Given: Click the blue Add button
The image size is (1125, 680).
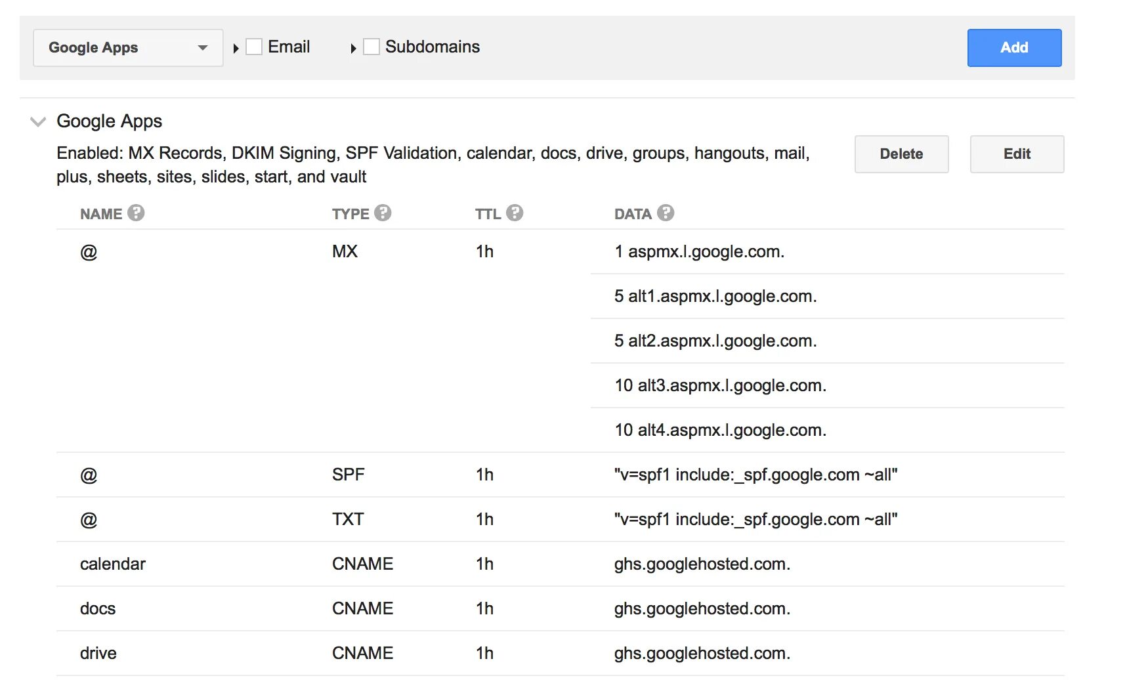Looking at the screenshot, I should [x=1014, y=47].
